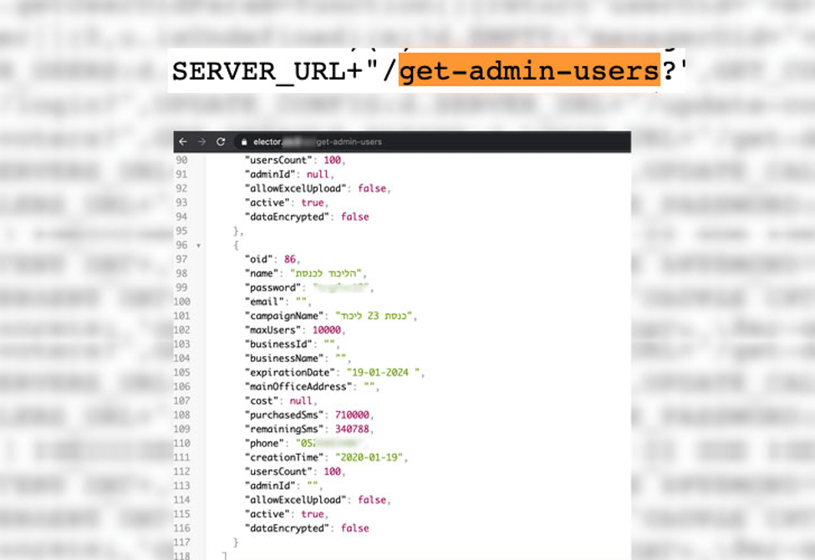Click the "mainOfficeAddress" key
This screenshot has width=815, height=560.
[298, 386]
